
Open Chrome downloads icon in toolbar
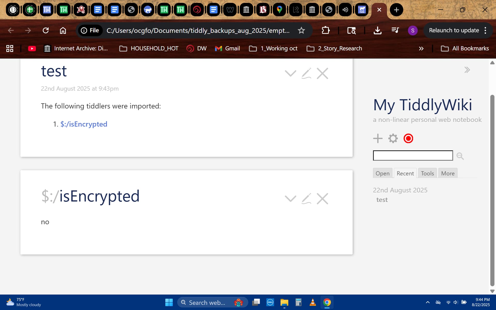[x=377, y=30]
